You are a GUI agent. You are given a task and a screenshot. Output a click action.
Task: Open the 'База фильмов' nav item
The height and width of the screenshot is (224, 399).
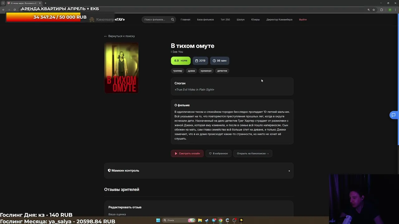205,20
